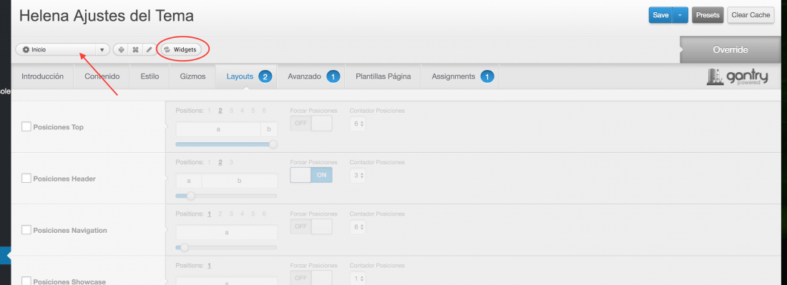The image size is (787, 285).
Task: Click the arrow of the Inicio selector
Action: click(x=102, y=49)
